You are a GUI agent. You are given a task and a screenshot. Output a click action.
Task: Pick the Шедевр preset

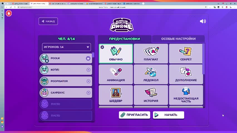pos(116,95)
